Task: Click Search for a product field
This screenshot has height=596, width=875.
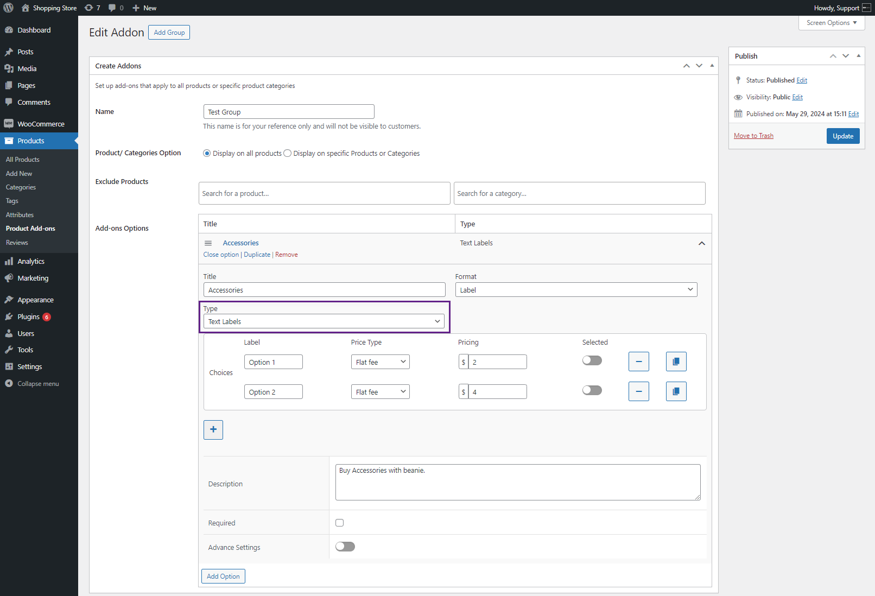Action: (x=325, y=193)
